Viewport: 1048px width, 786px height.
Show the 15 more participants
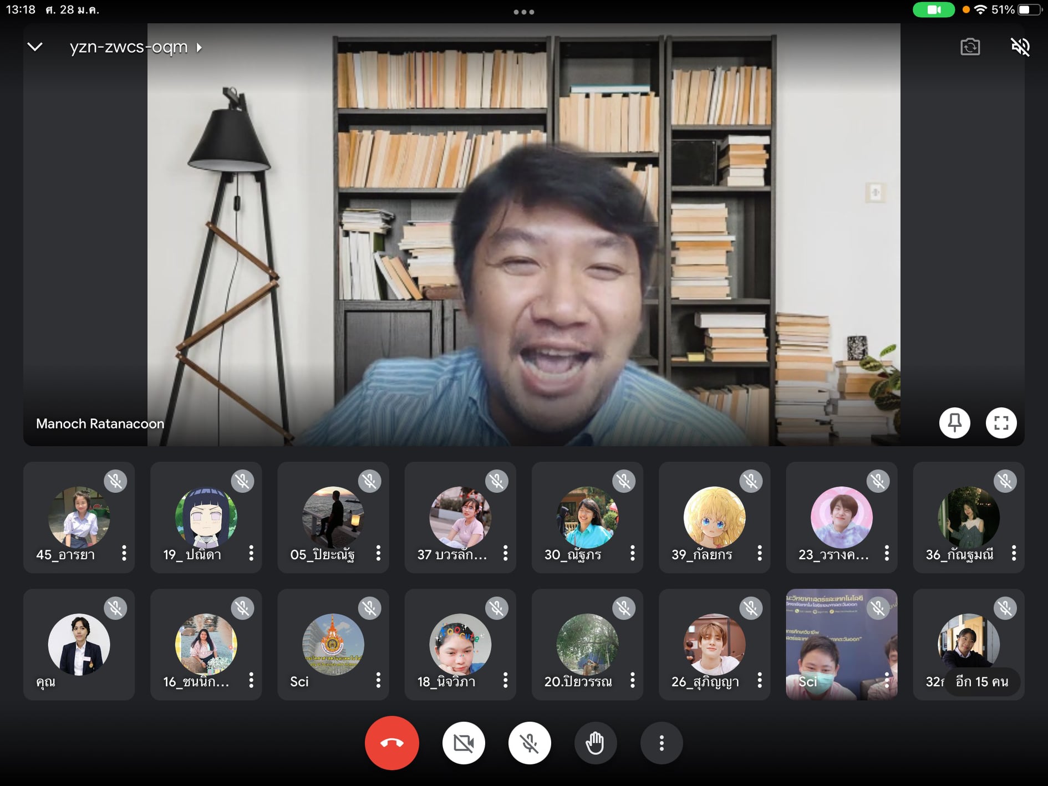[x=981, y=681]
